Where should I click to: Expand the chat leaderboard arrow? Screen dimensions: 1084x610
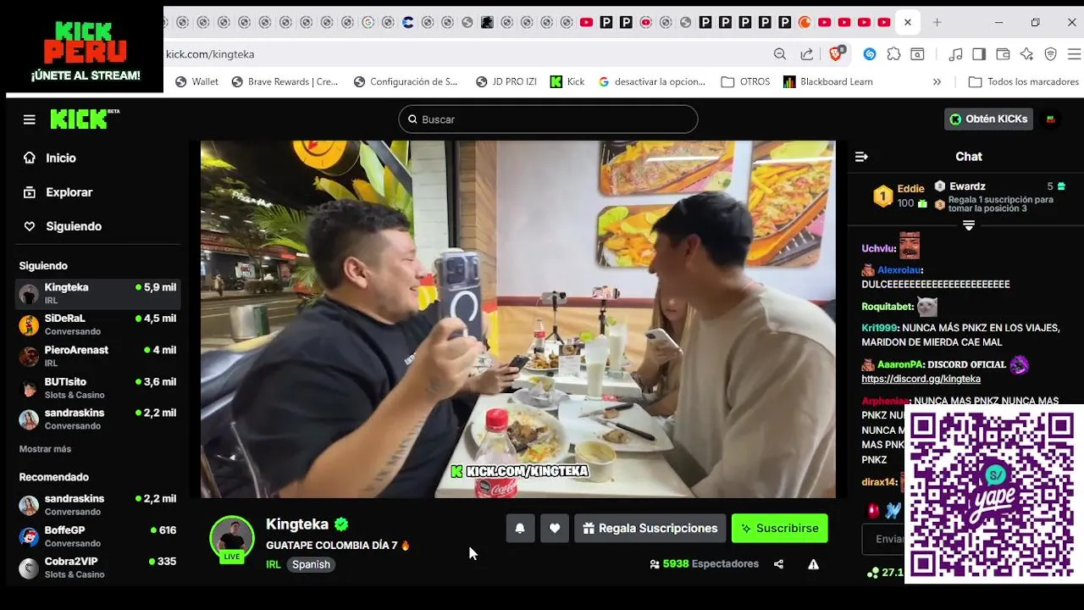(x=969, y=225)
